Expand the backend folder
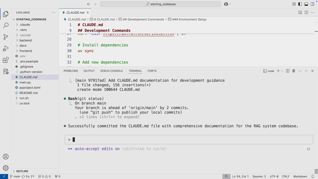 (26, 40)
